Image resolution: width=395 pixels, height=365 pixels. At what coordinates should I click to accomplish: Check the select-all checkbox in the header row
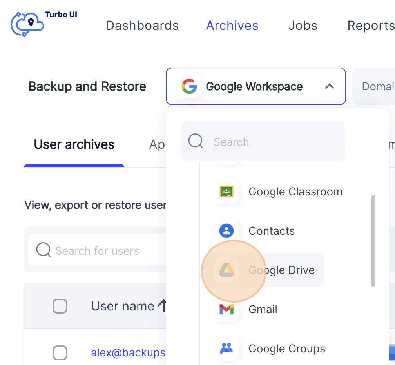click(60, 306)
